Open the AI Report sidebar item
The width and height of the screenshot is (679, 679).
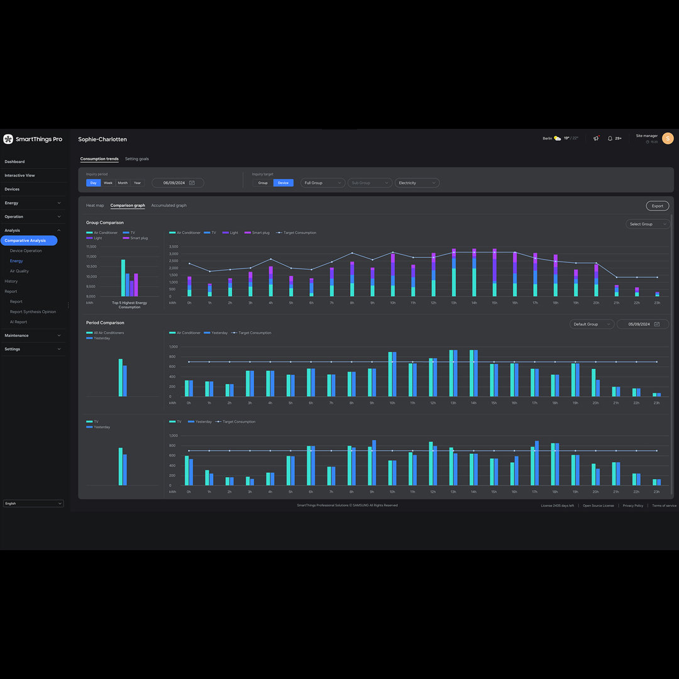(18, 322)
